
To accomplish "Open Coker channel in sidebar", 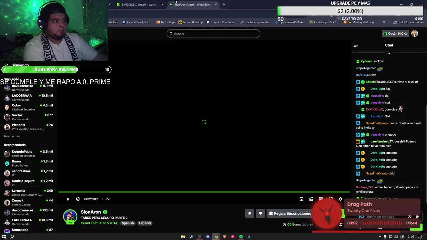I will 28,107.
